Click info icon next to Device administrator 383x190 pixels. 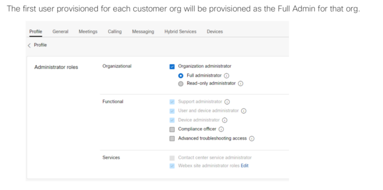click(x=224, y=120)
